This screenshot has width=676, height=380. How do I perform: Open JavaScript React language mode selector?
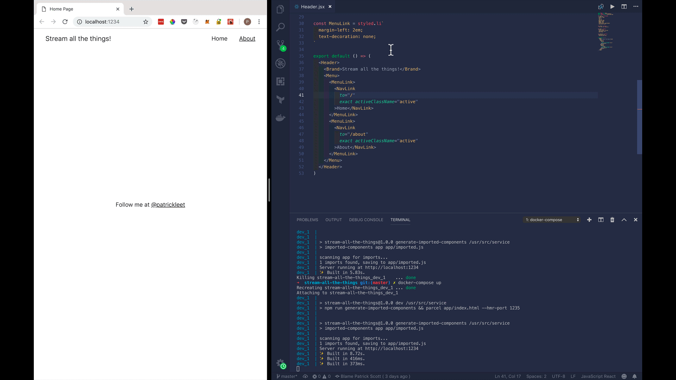[x=598, y=376]
